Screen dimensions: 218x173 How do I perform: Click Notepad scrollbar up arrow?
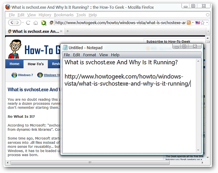(198, 61)
